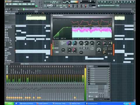
Task: Open the HELP menu
Action: click(x=33, y=4)
